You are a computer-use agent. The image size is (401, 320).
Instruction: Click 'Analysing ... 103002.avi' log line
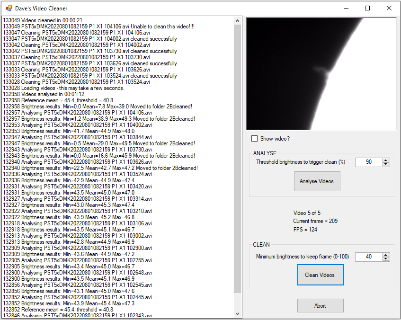pos(77,236)
